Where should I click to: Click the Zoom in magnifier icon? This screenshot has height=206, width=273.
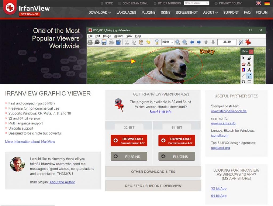coord(178,42)
